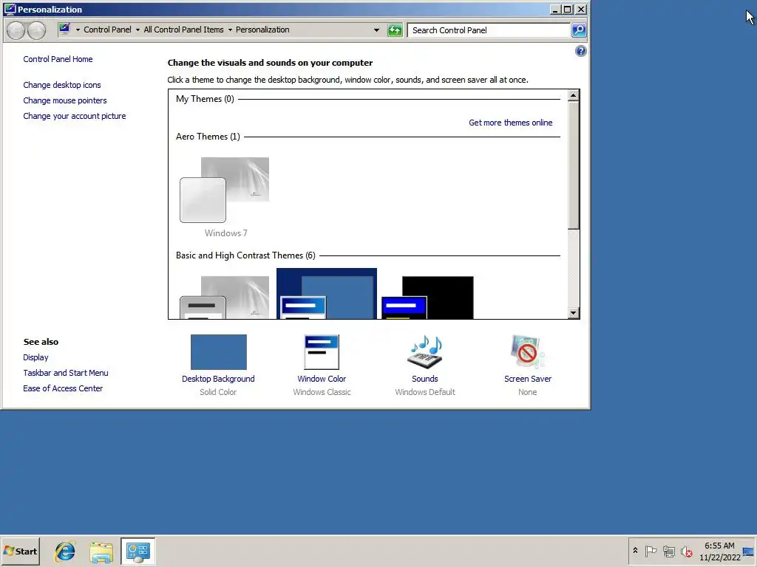Image resolution: width=757 pixels, height=567 pixels.
Task: Click theme list scroll down arrow
Action: 573,312
